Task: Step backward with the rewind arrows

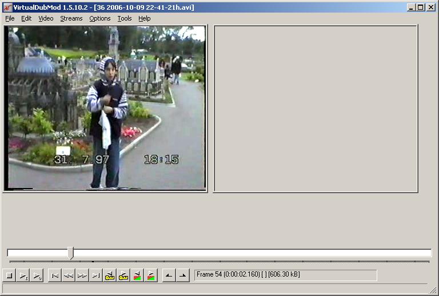Action: (x=69, y=275)
